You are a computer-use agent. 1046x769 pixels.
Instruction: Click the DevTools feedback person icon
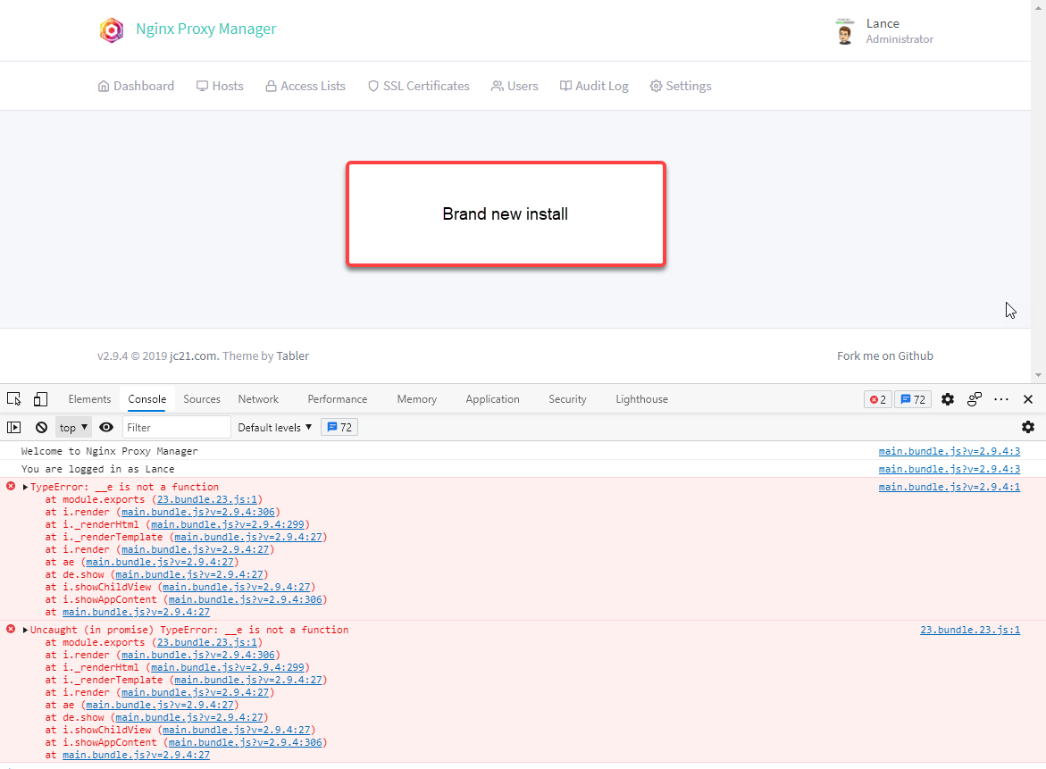coord(975,399)
